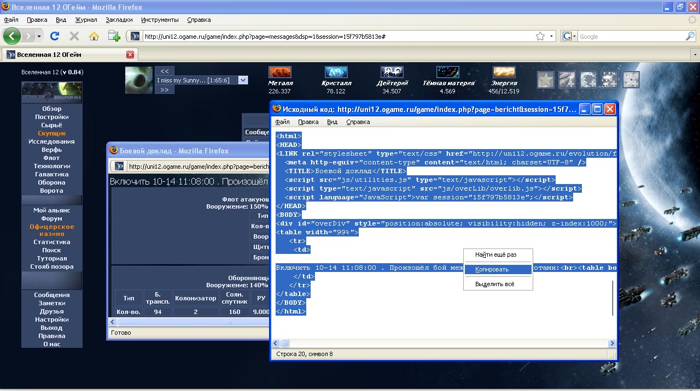Click the planet thumbnail image
This screenshot has height=391, width=700.
point(139,80)
